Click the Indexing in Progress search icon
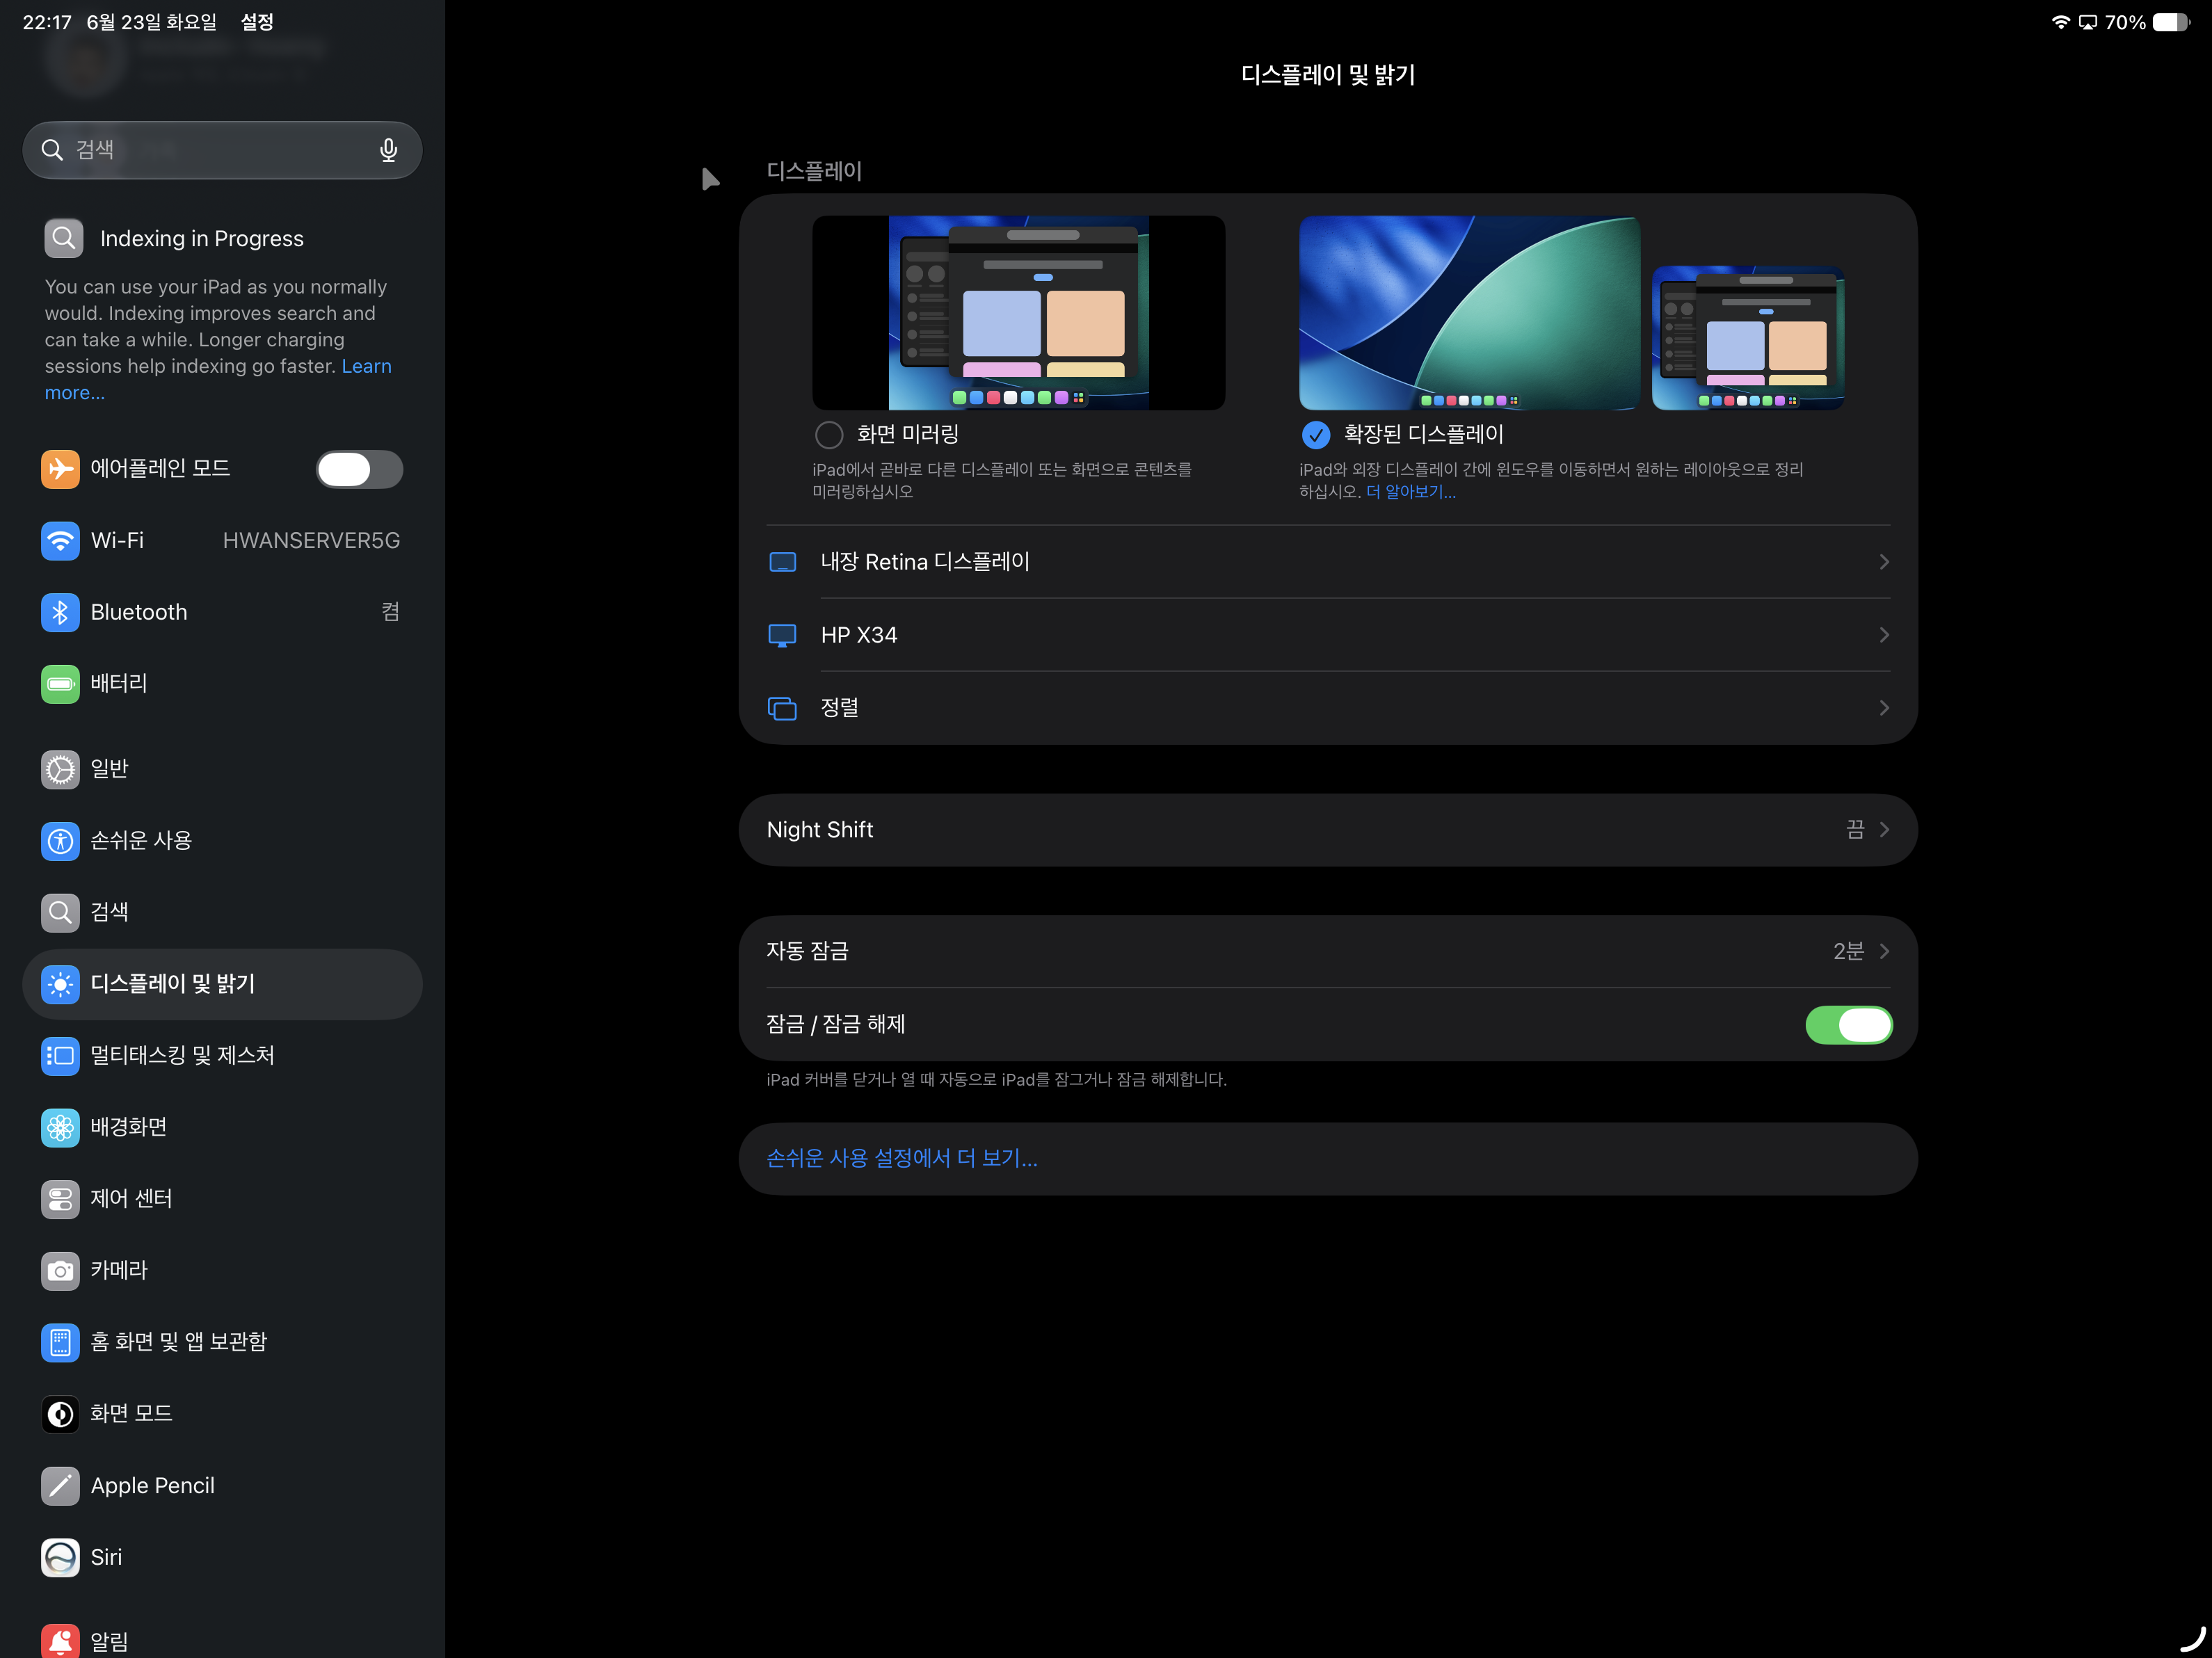This screenshot has width=2212, height=1658. click(64, 238)
